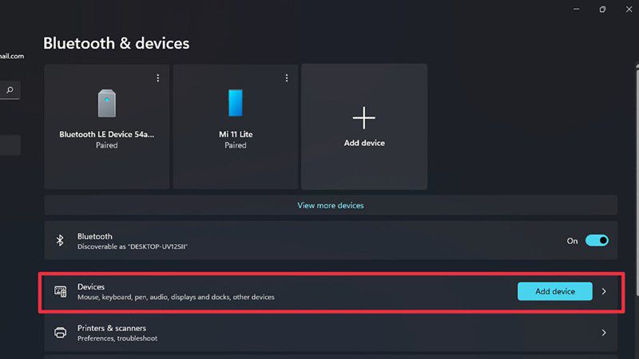Open Printers & scanners settings
639x359 pixels.
click(x=331, y=333)
